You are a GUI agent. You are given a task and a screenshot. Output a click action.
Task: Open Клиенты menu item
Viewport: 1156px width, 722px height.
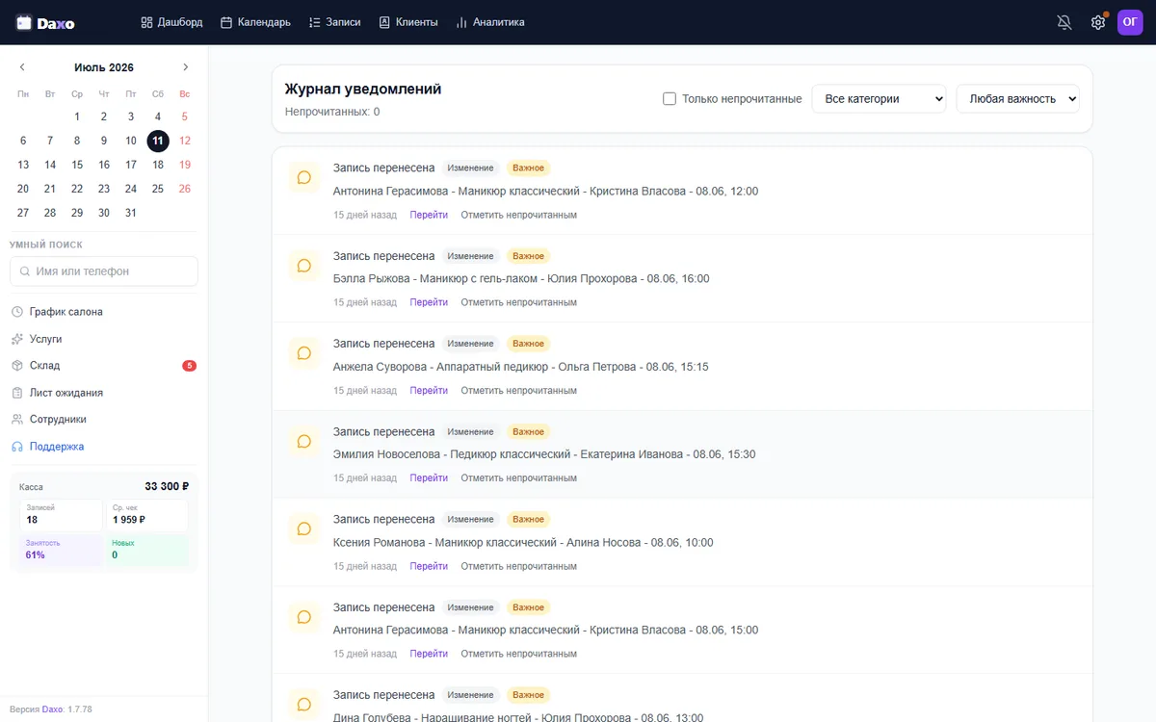coord(408,22)
